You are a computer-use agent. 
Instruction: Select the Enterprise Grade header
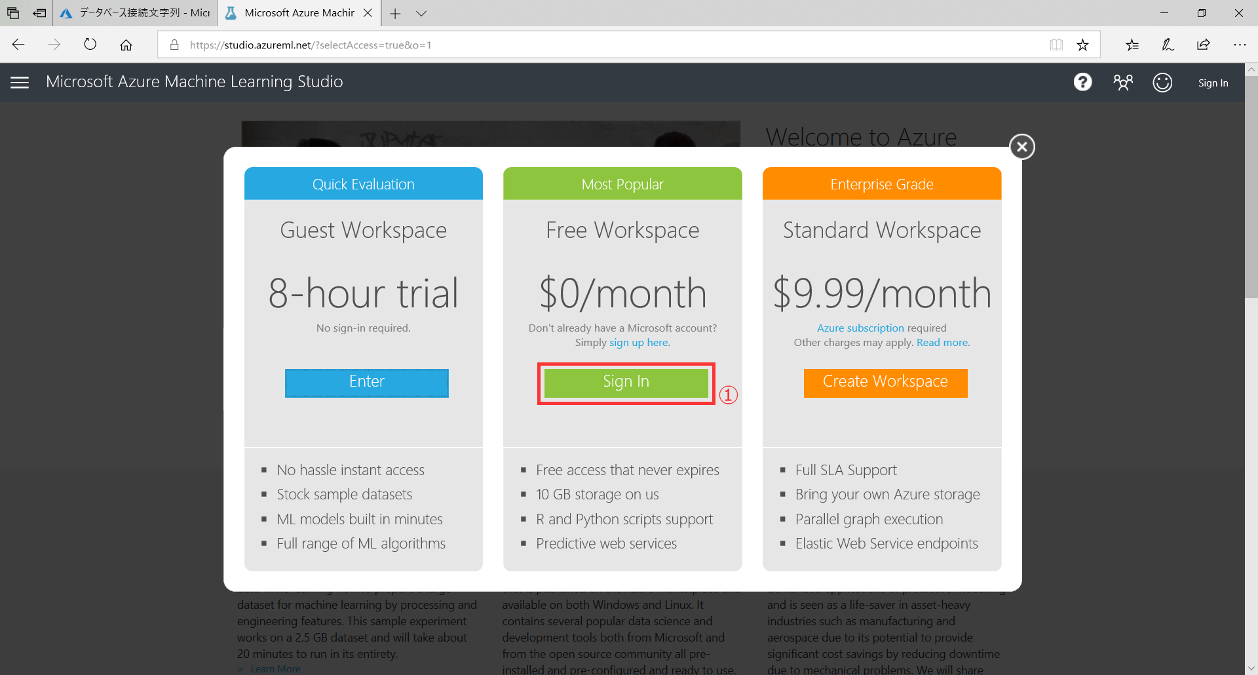(882, 184)
